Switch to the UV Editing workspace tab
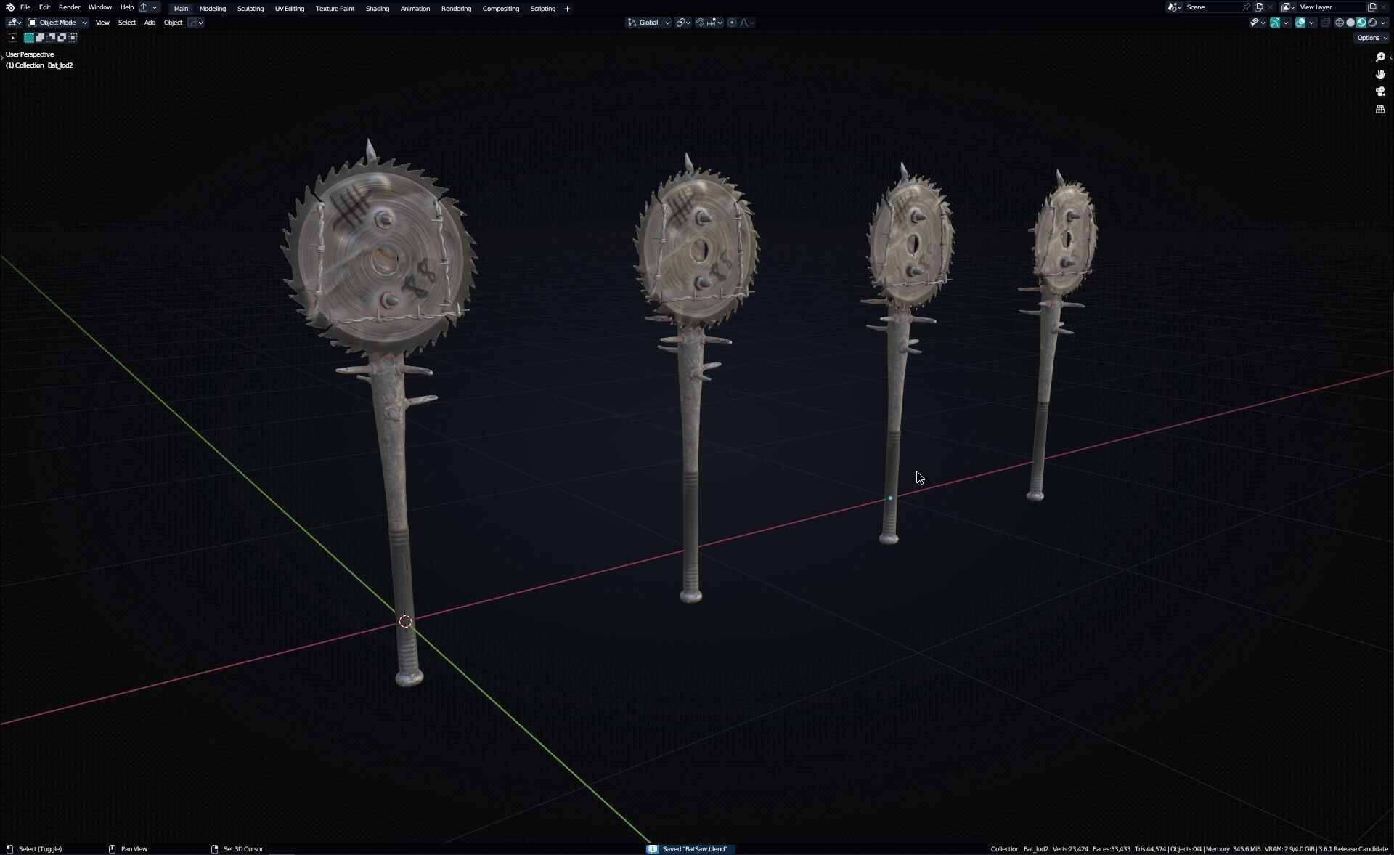The width and height of the screenshot is (1394, 855). tap(290, 9)
